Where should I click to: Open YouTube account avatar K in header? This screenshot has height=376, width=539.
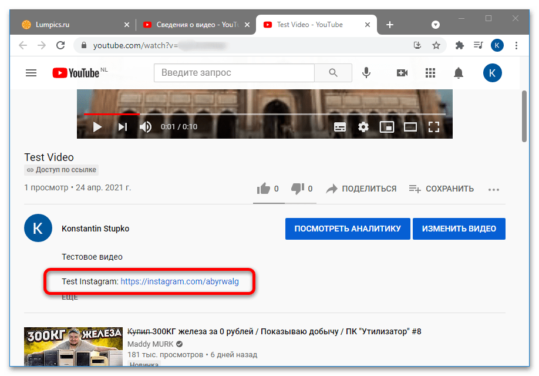tap(492, 73)
